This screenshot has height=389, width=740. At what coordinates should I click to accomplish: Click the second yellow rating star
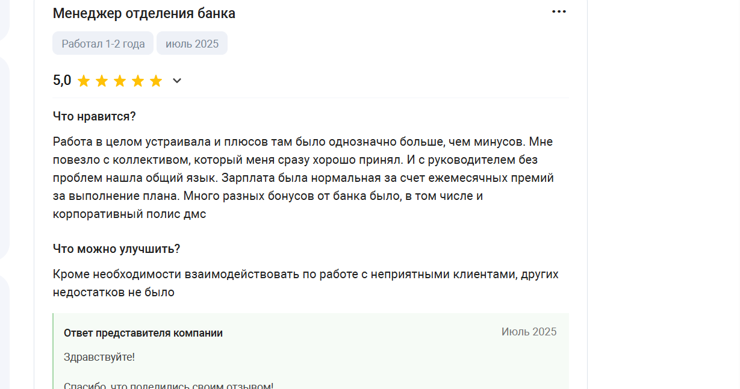(x=102, y=81)
